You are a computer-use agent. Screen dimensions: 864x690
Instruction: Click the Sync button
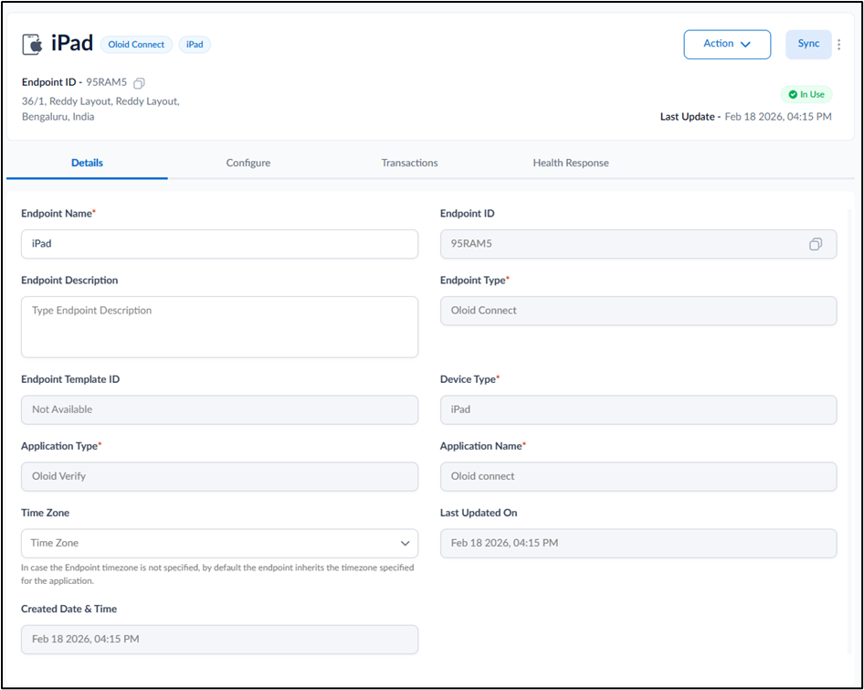pos(808,44)
